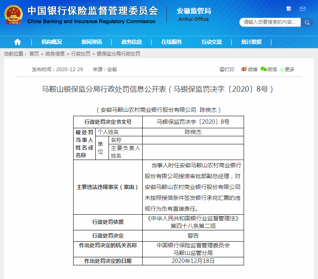Open the 新闻资讯 menu

[x=92, y=42]
